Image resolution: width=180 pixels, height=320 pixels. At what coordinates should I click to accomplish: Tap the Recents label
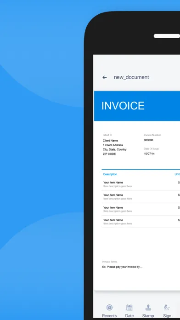(109, 316)
